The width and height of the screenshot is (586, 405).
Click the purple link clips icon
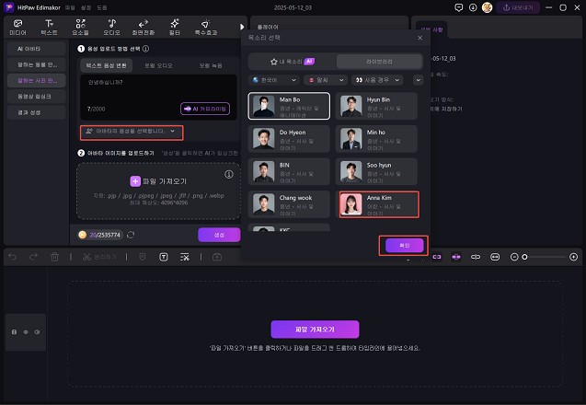click(437, 257)
